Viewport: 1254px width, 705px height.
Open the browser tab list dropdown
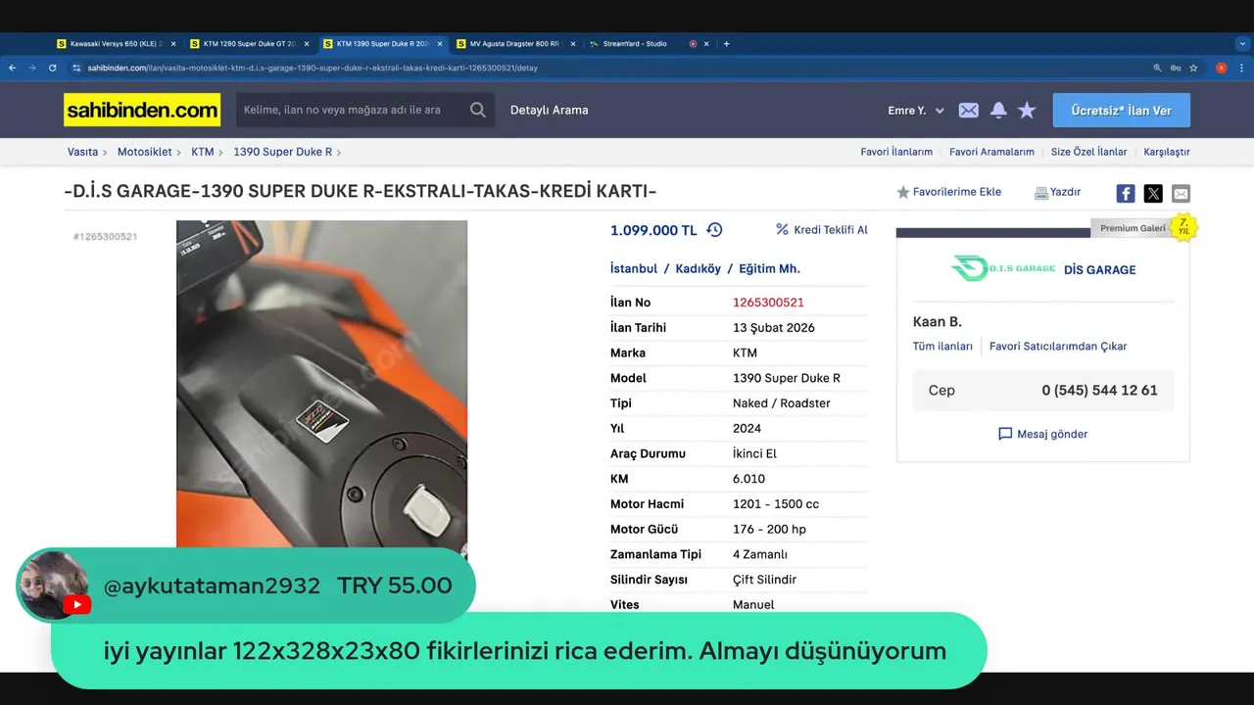point(1242,43)
